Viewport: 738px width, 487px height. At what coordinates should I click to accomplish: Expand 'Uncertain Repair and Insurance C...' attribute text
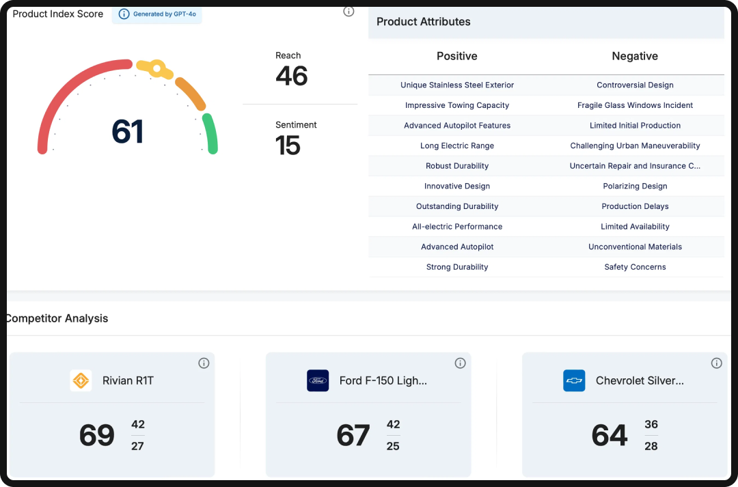click(635, 165)
